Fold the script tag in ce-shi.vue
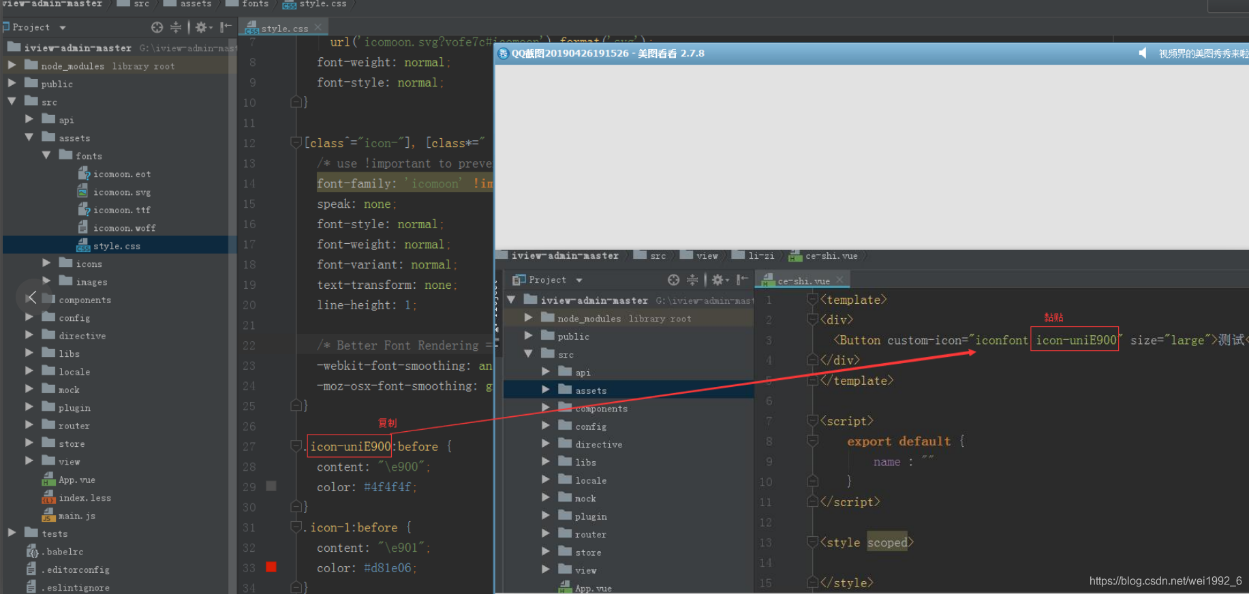 (x=812, y=420)
